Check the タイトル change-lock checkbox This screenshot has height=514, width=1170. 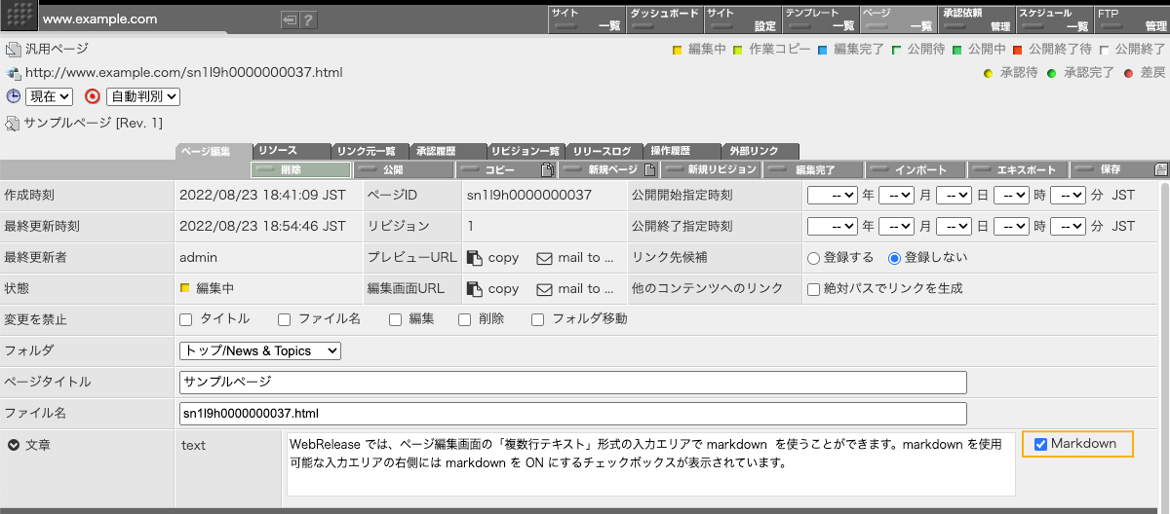pos(186,319)
